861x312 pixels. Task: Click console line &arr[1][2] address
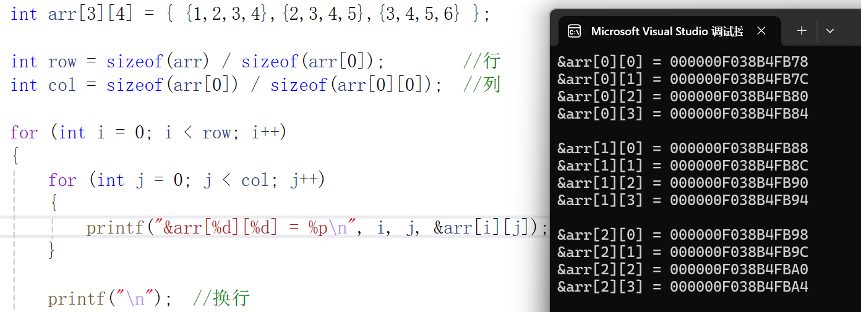pos(683,183)
